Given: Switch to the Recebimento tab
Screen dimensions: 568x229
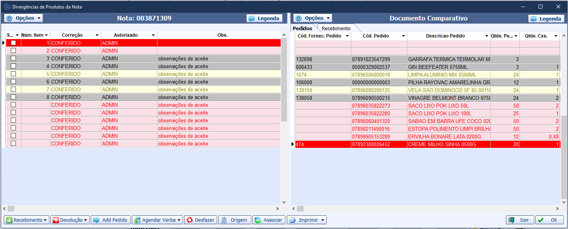Looking at the screenshot, I should (x=336, y=28).
